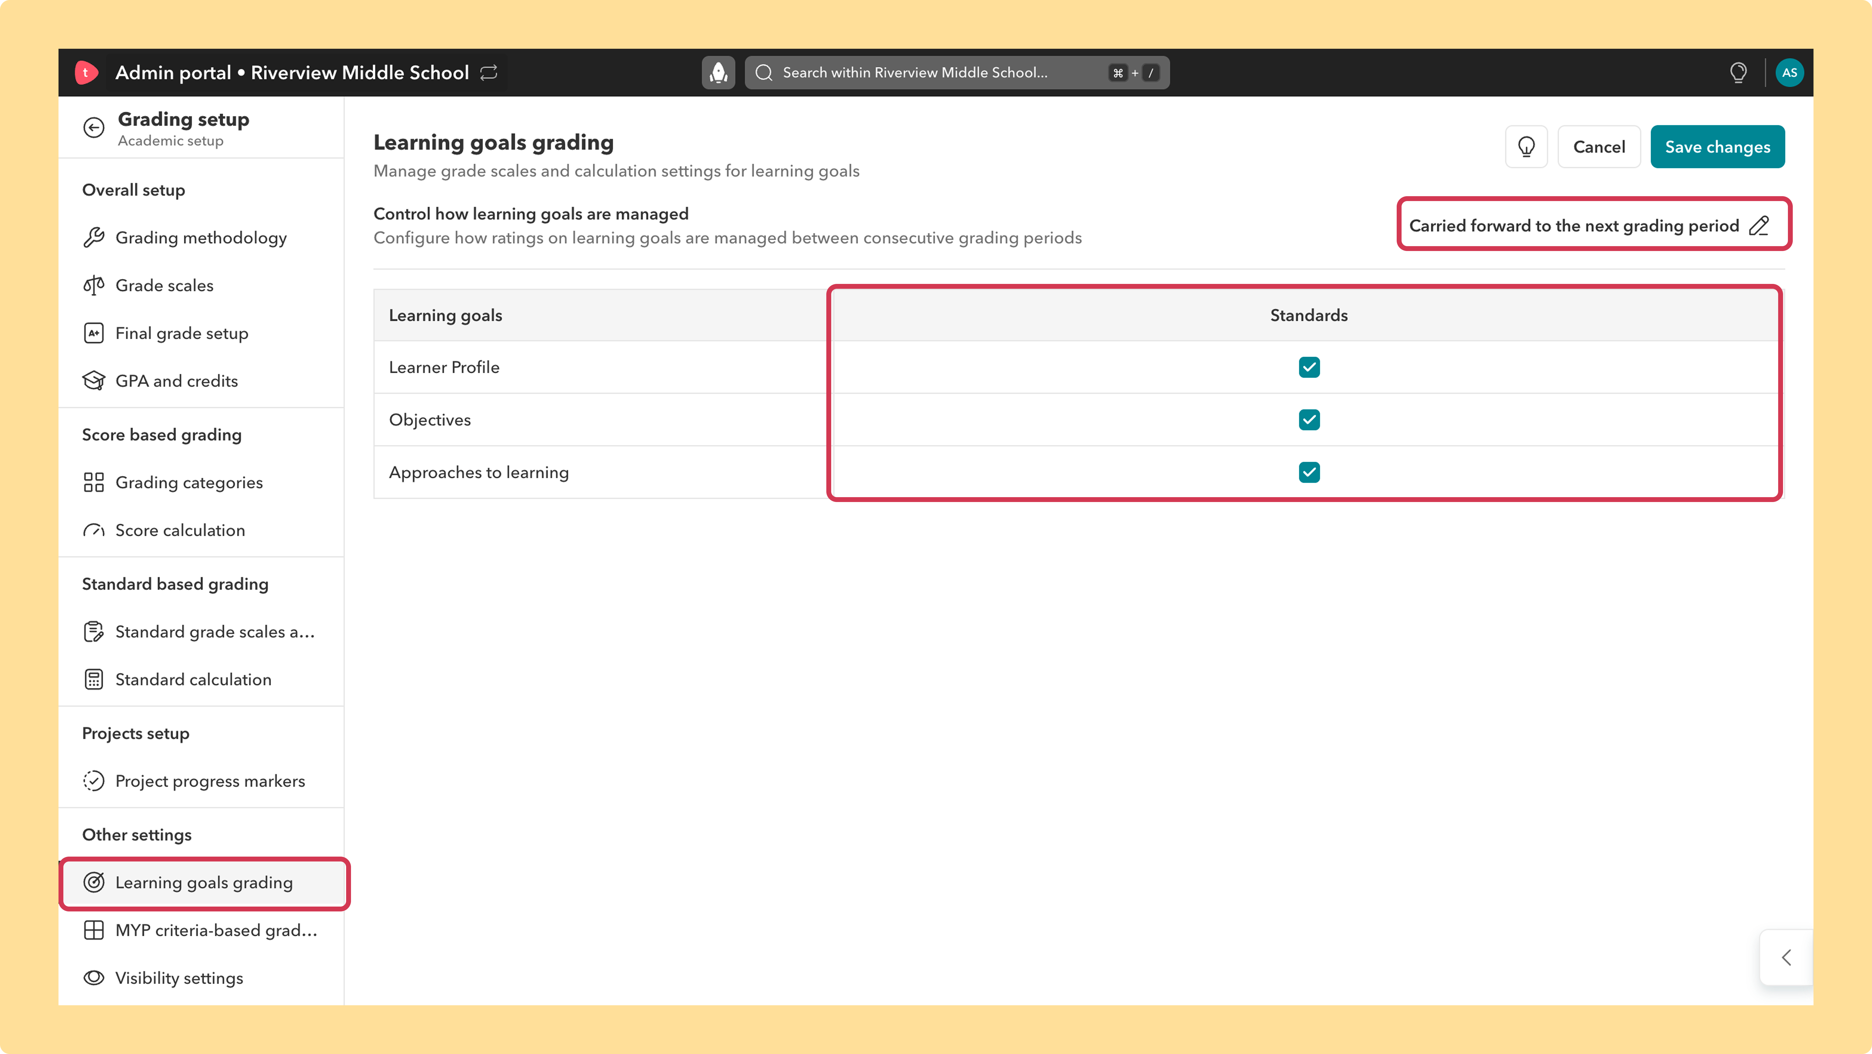The image size is (1872, 1054).
Task: Click the graduation cap icon for GPA
Action: (x=94, y=381)
